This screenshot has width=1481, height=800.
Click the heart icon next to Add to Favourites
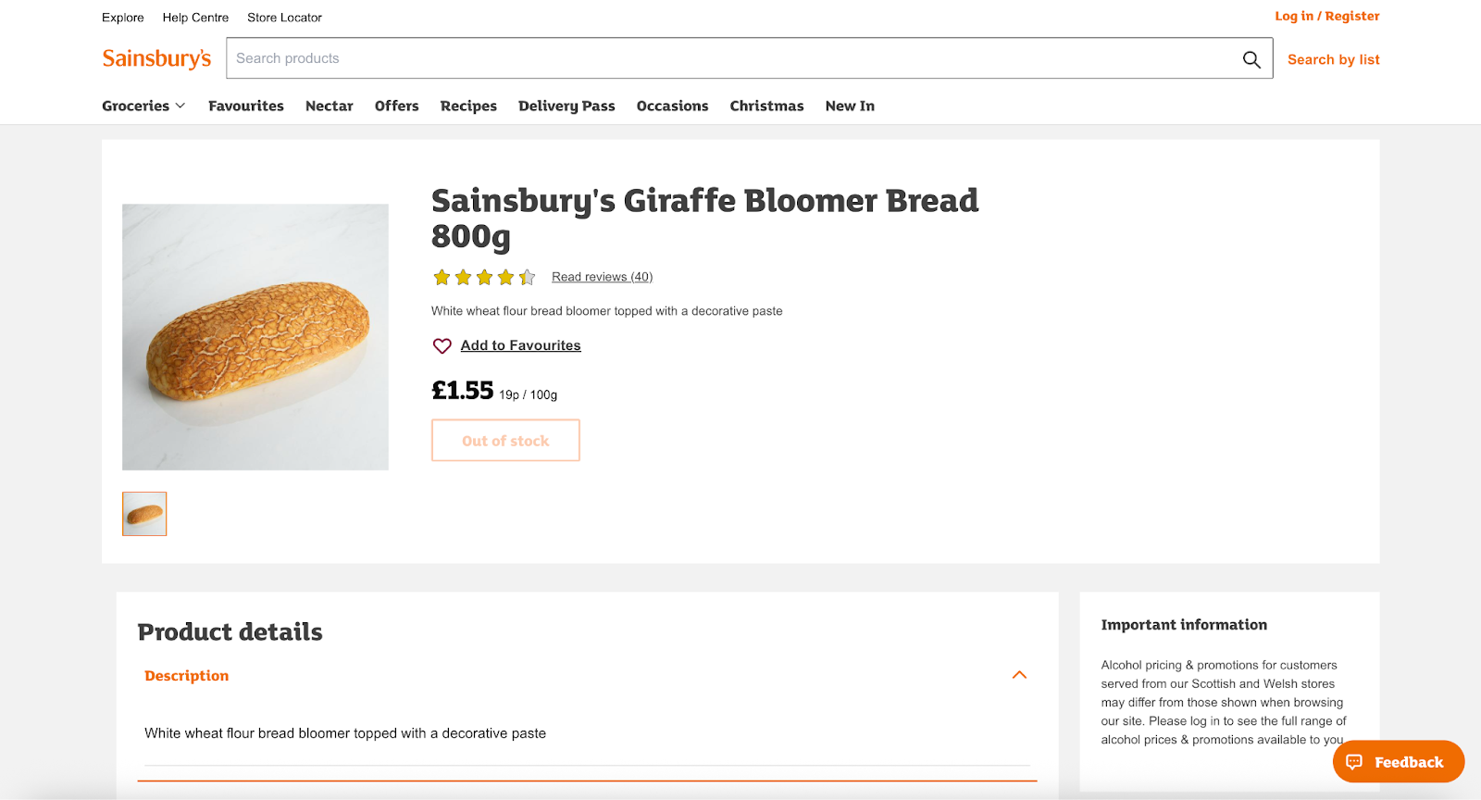point(442,345)
